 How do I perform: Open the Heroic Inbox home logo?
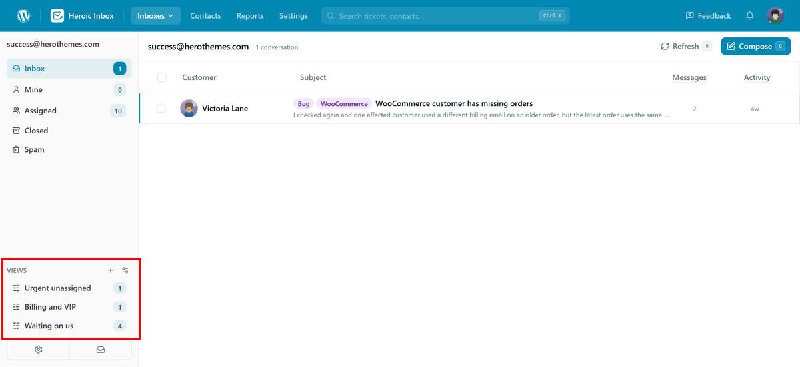point(82,15)
